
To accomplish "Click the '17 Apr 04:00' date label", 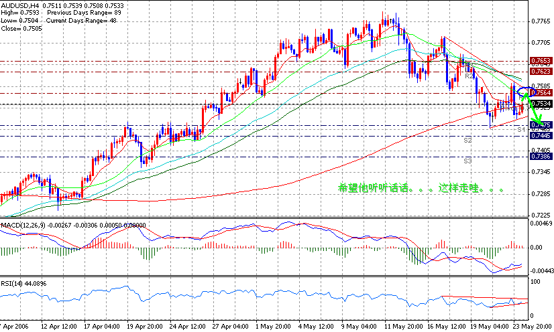I will [x=102, y=327].
